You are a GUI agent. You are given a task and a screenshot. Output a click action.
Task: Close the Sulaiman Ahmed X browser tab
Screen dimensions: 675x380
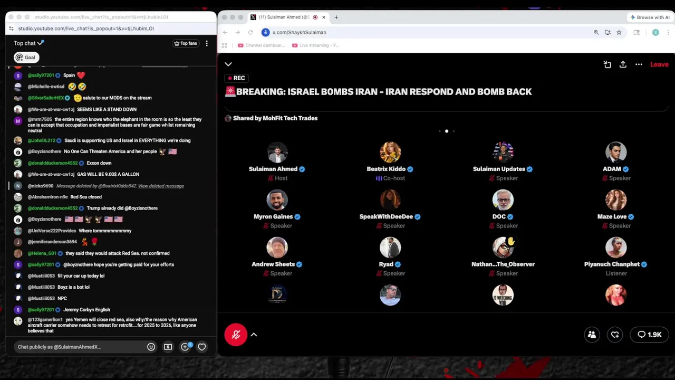(x=324, y=17)
